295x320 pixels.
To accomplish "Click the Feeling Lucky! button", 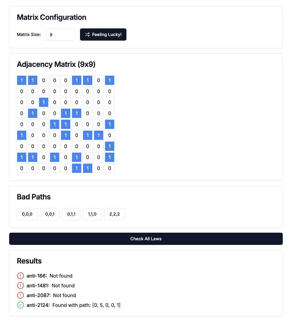I will click(x=103, y=35).
